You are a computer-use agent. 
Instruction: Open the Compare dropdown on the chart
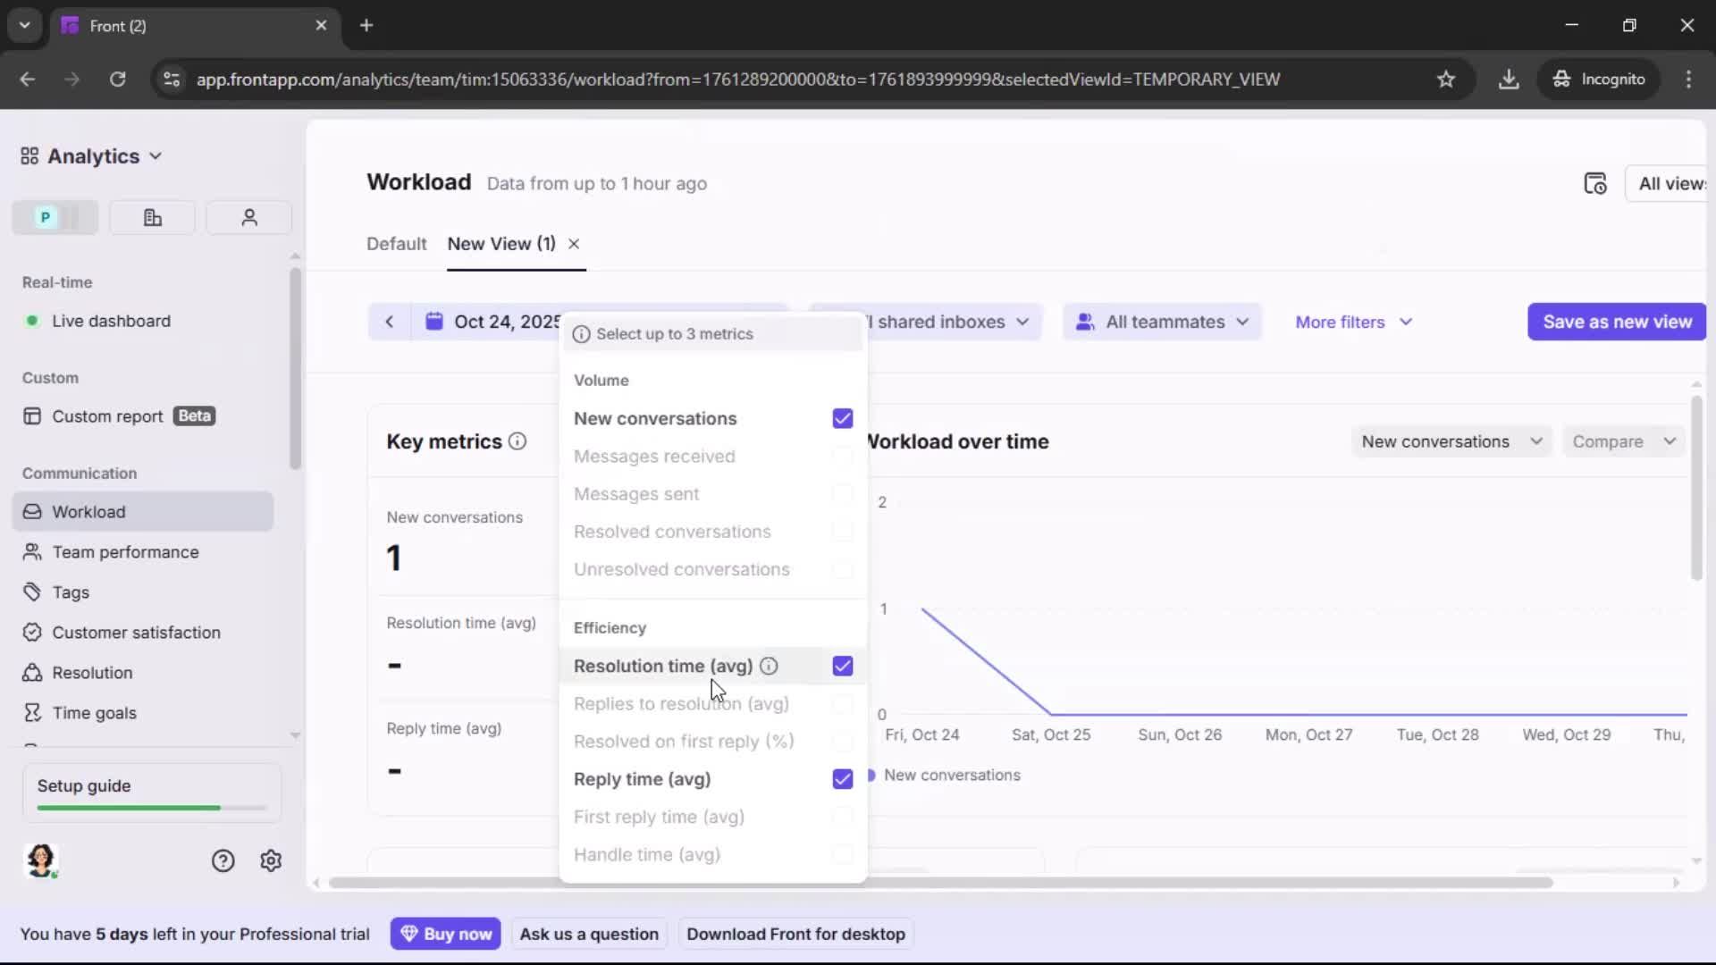(x=1623, y=441)
